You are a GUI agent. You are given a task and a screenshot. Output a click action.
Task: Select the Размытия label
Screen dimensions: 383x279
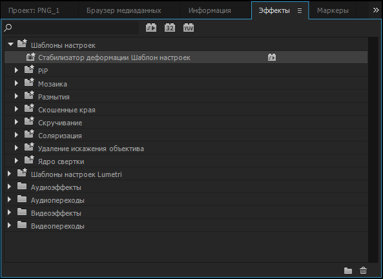coord(54,97)
